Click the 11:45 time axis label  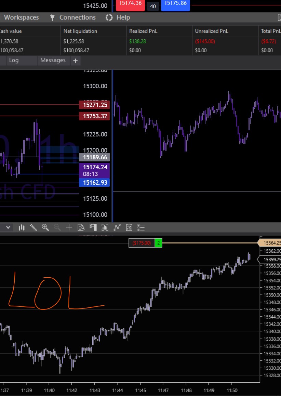[x=140, y=391]
